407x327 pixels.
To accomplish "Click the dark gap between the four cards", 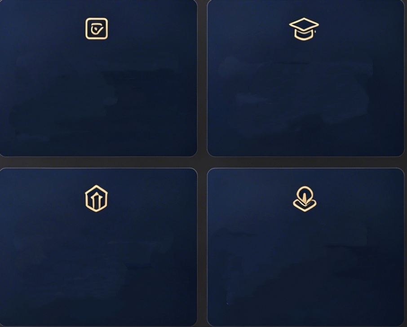I will pyautogui.click(x=202, y=162).
